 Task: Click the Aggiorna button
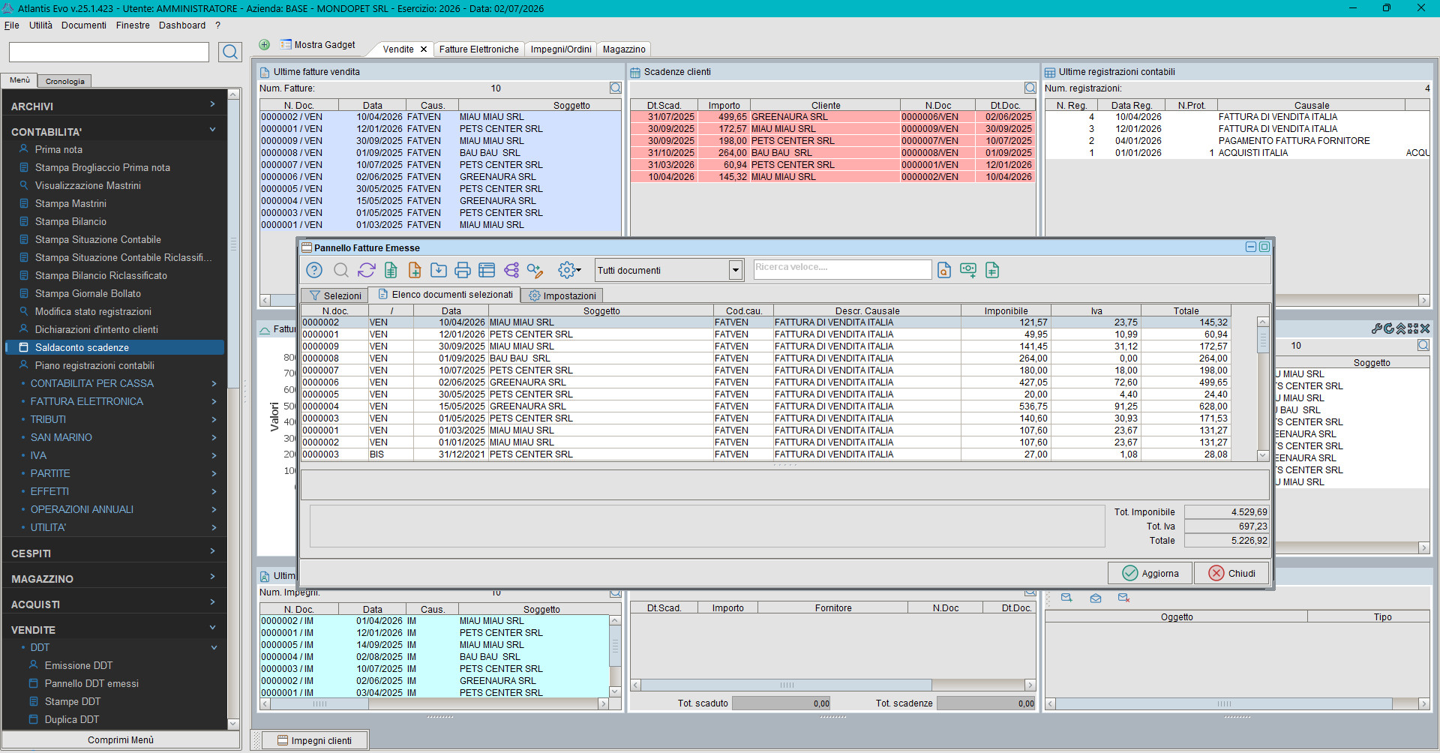pos(1150,573)
